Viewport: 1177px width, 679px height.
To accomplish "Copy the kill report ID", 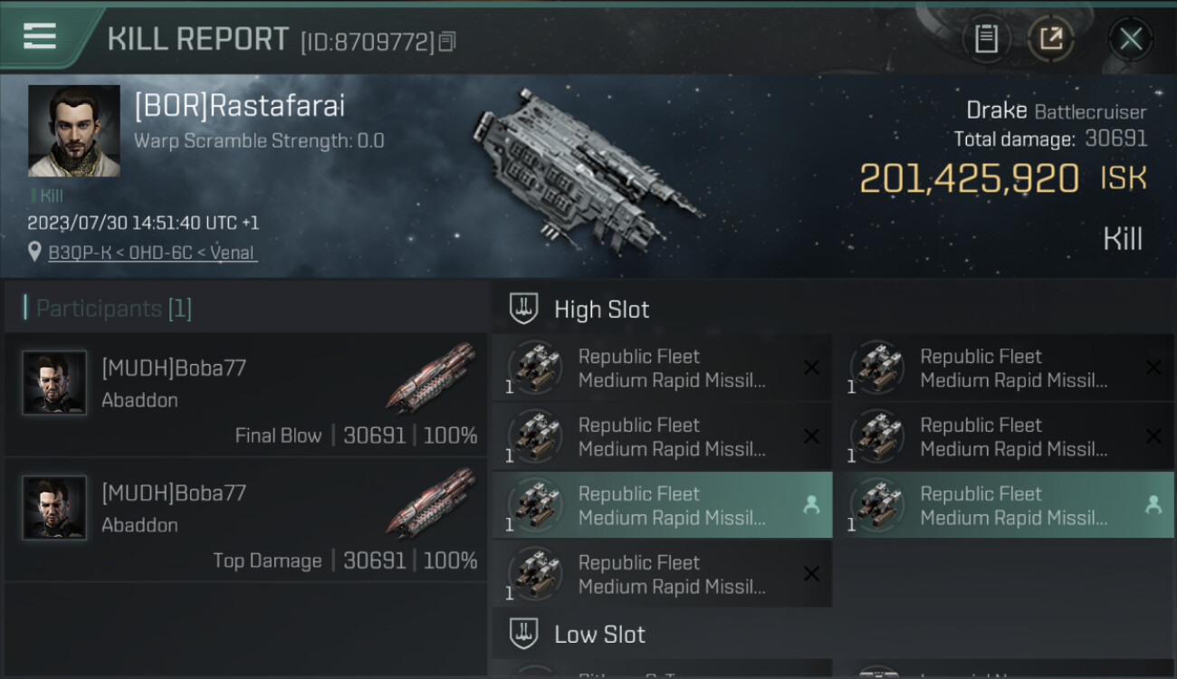I will (x=447, y=42).
